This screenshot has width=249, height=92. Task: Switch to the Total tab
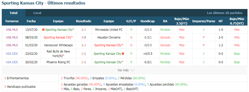14,13
